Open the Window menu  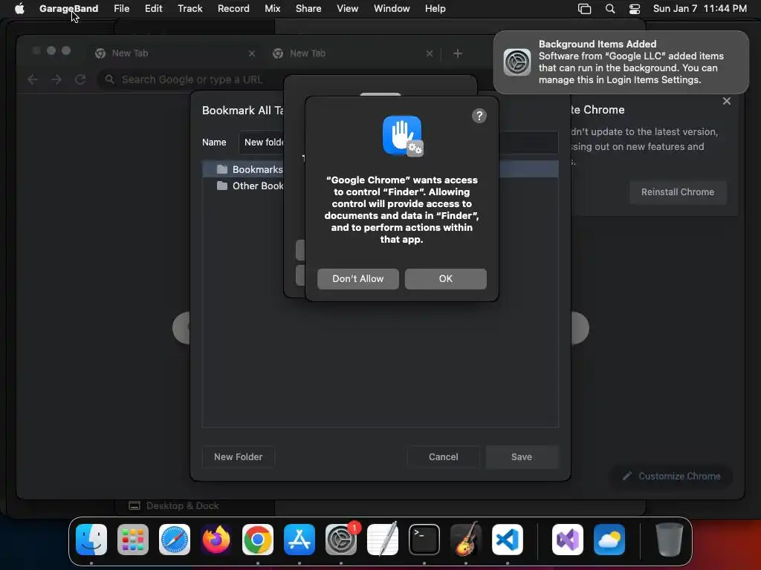pyautogui.click(x=392, y=8)
